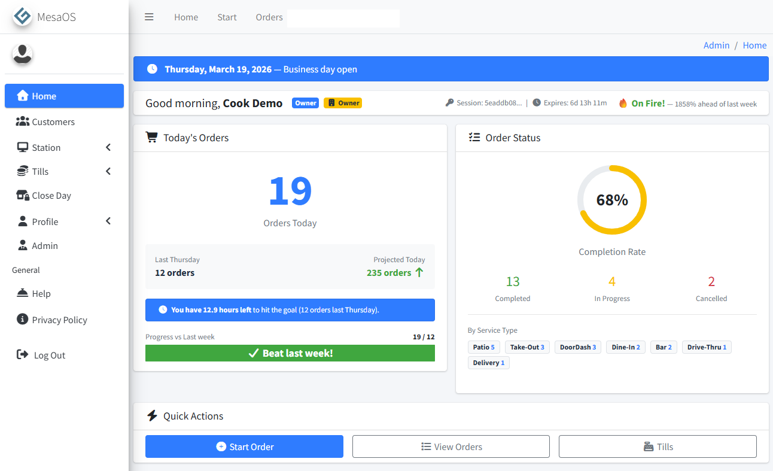This screenshot has height=471, width=773.
Task: Click the list icon in View Orders button
Action: pyautogui.click(x=426, y=446)
